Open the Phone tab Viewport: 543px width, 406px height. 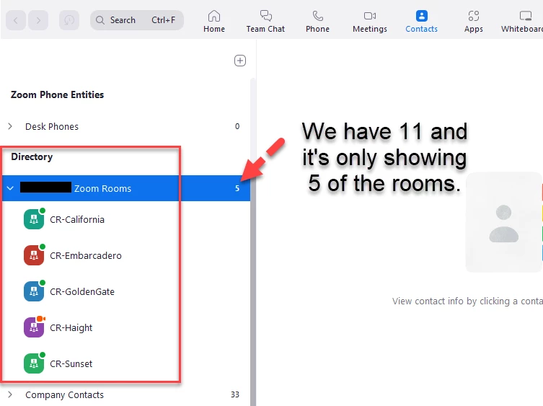coord(317,22)
